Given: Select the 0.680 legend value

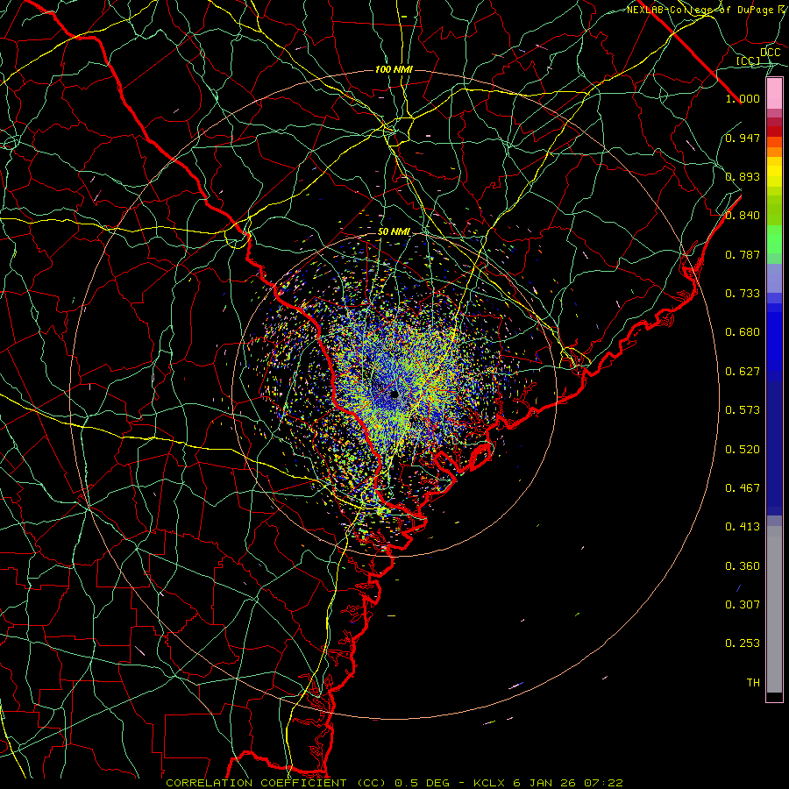Looking at the screenshot, I should (x=743, y=332).
